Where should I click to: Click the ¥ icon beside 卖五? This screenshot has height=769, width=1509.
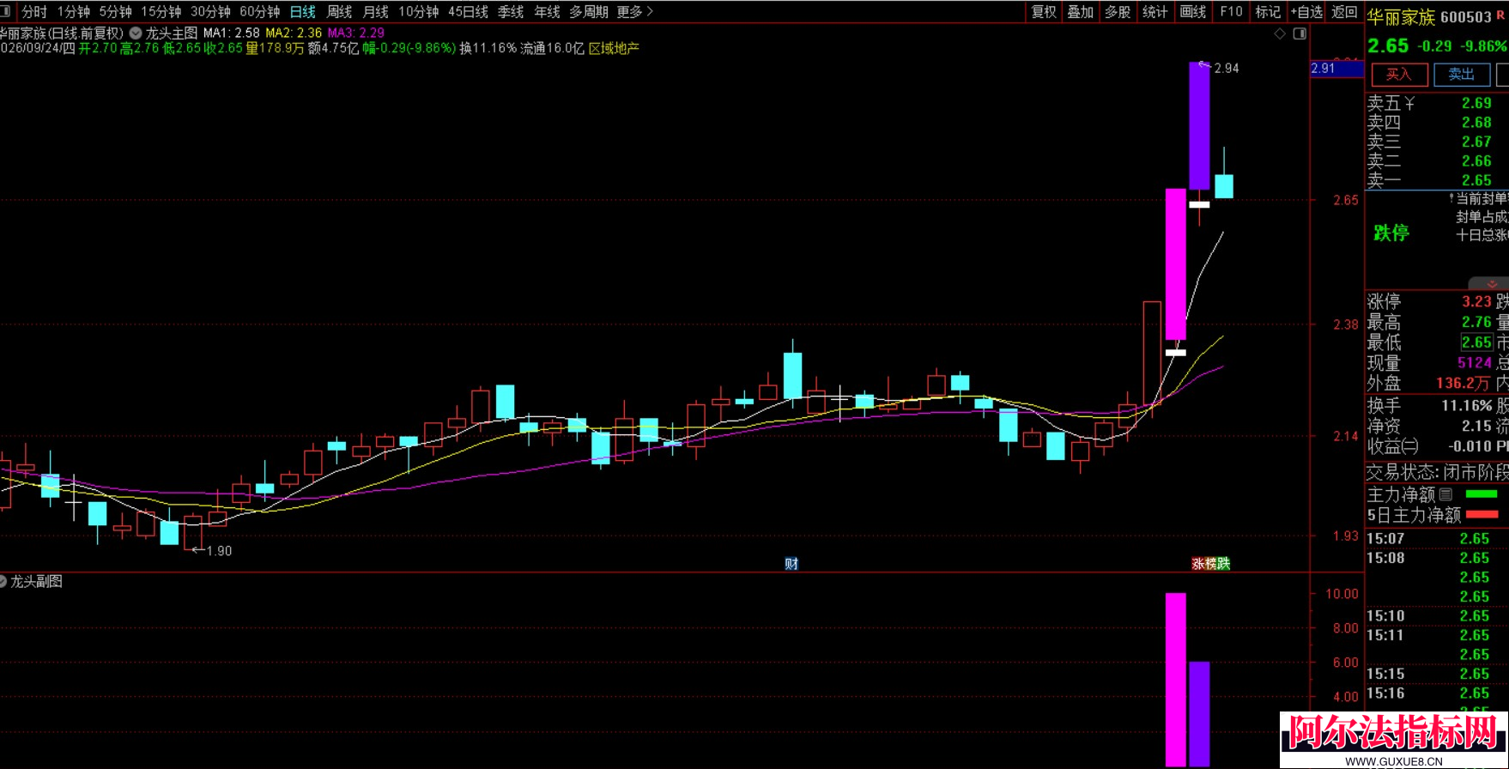pos(1409,104)
